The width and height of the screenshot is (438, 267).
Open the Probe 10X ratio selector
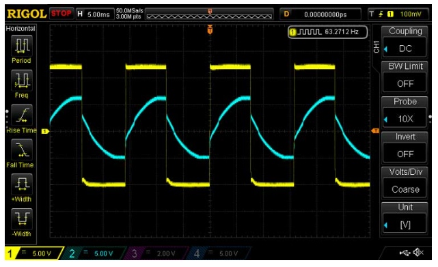405,119
